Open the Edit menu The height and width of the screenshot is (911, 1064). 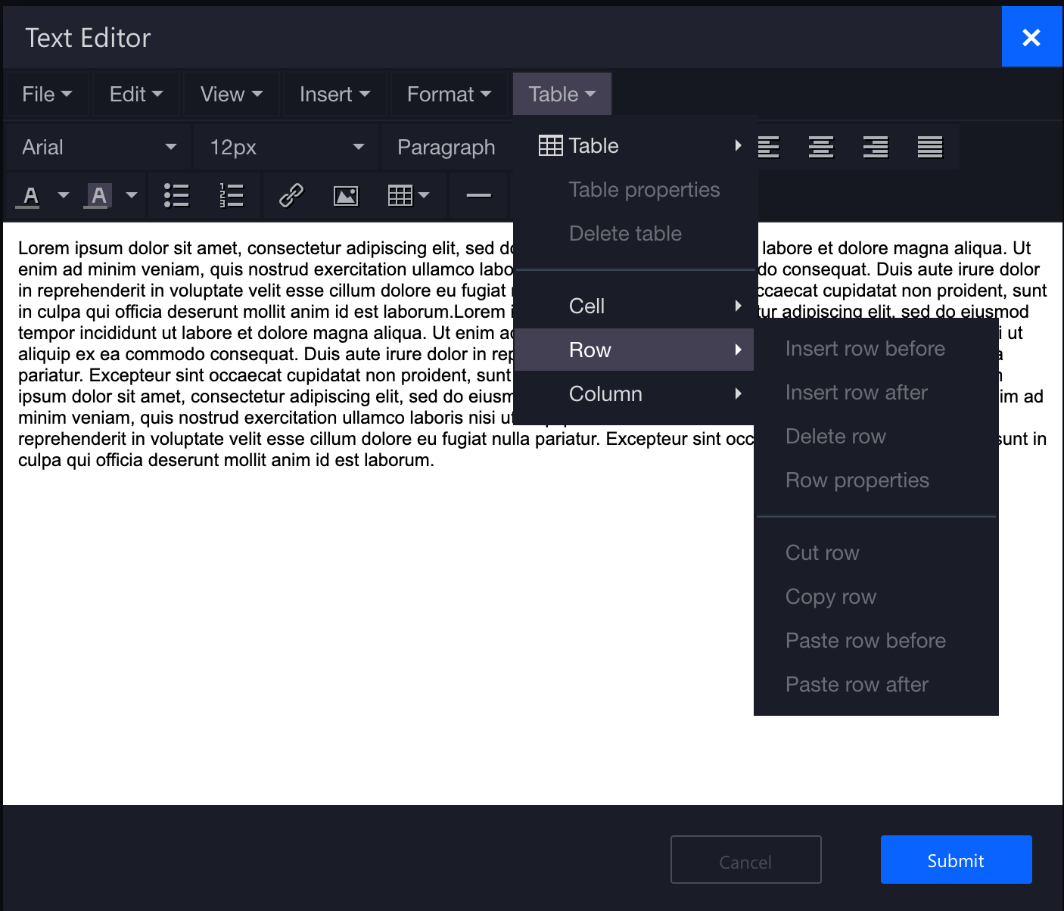(x=136, y=95)
